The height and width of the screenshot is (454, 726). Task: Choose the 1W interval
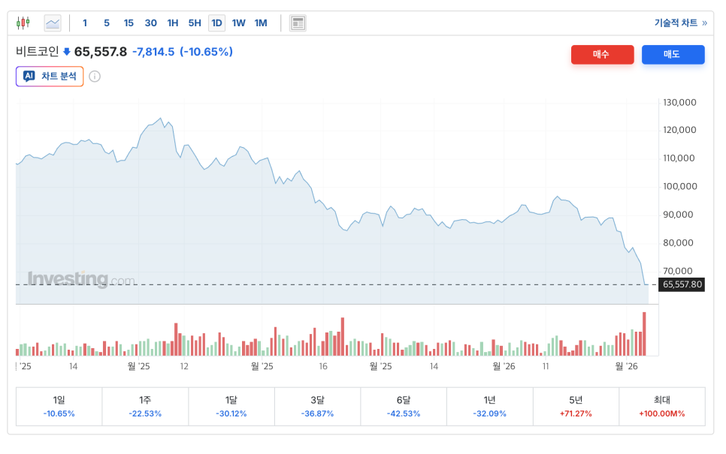pyautogui.click(x=238, y=23)
